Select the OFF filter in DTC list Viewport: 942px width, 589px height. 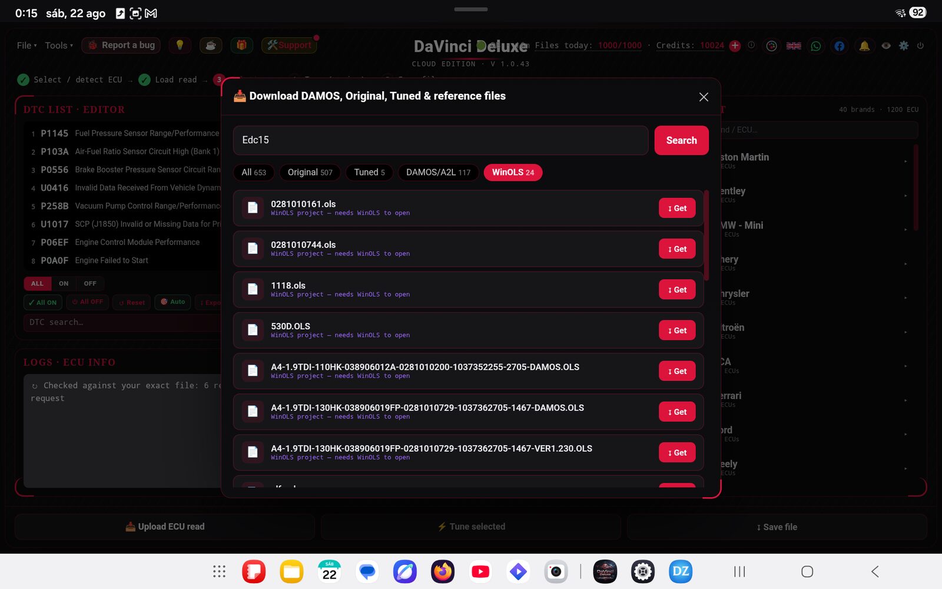(90, 283)
